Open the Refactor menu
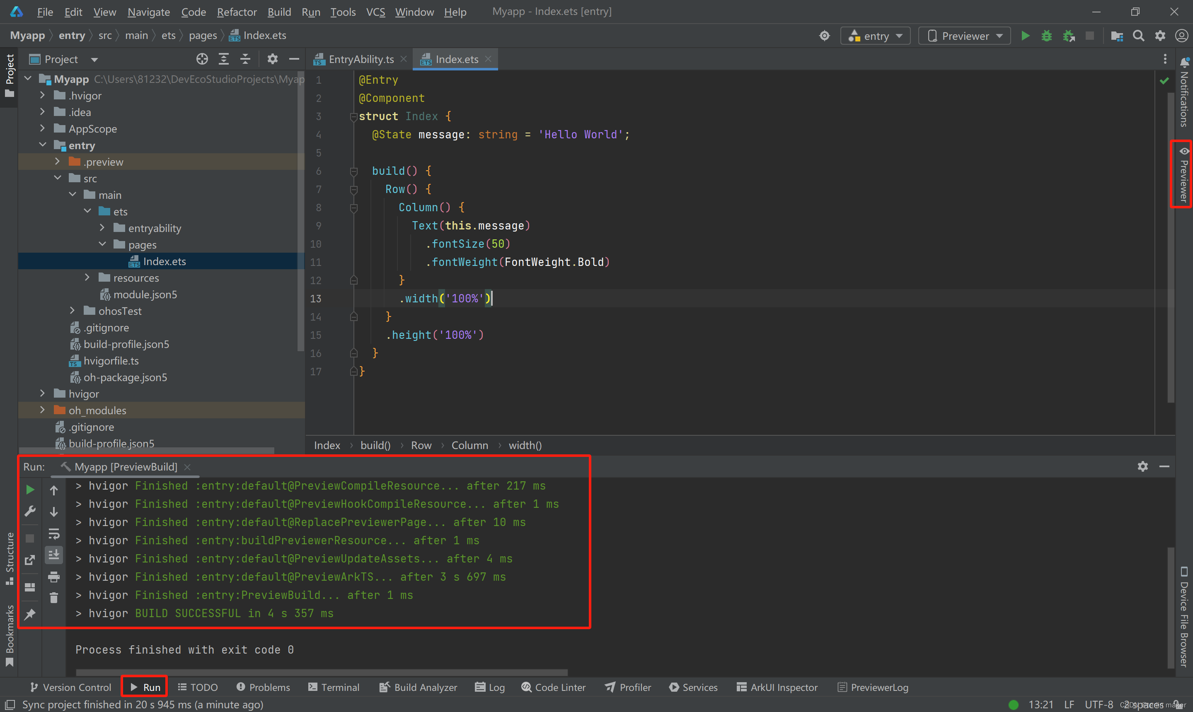This screenshot has width=1193, height=712. [x=237, y=12]
